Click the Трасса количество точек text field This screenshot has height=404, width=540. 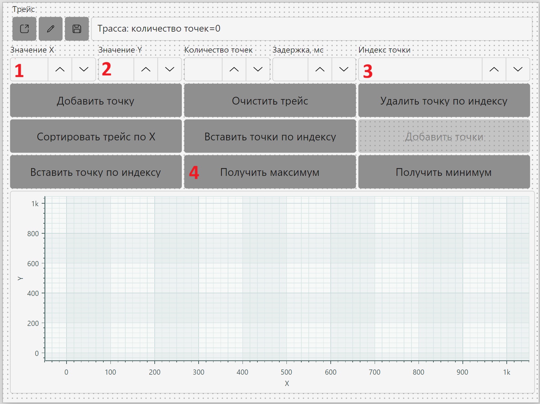coord(312,29)
